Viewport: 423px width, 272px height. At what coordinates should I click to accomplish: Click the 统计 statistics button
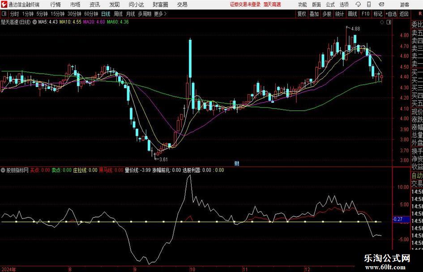(339, 14)
